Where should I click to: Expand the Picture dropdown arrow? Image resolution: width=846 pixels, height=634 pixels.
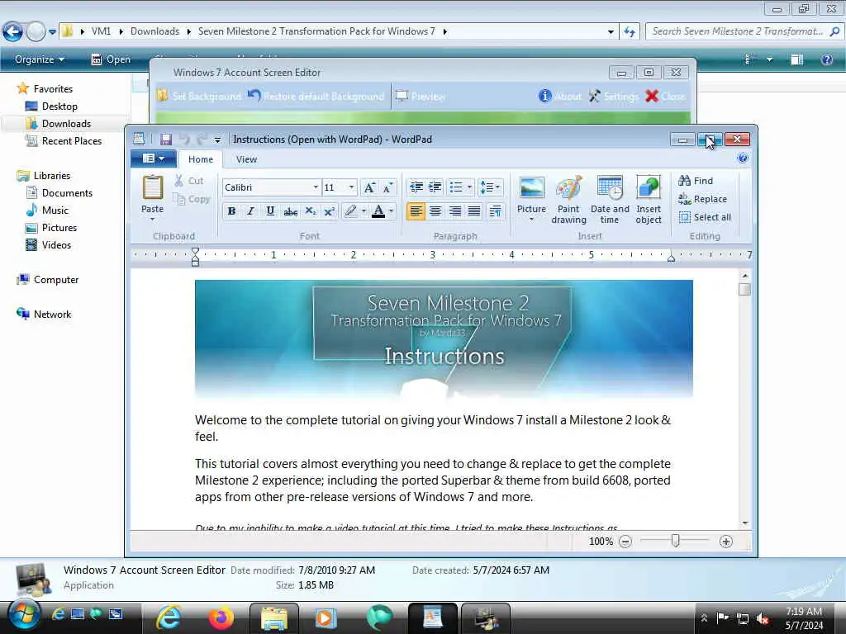tap(531, 220)
